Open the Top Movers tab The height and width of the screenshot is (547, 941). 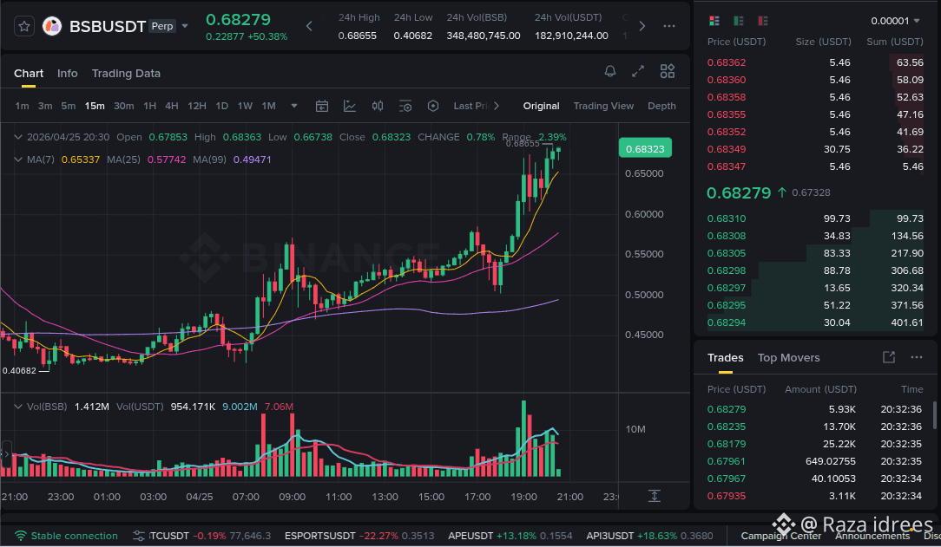tap(788, 358)
